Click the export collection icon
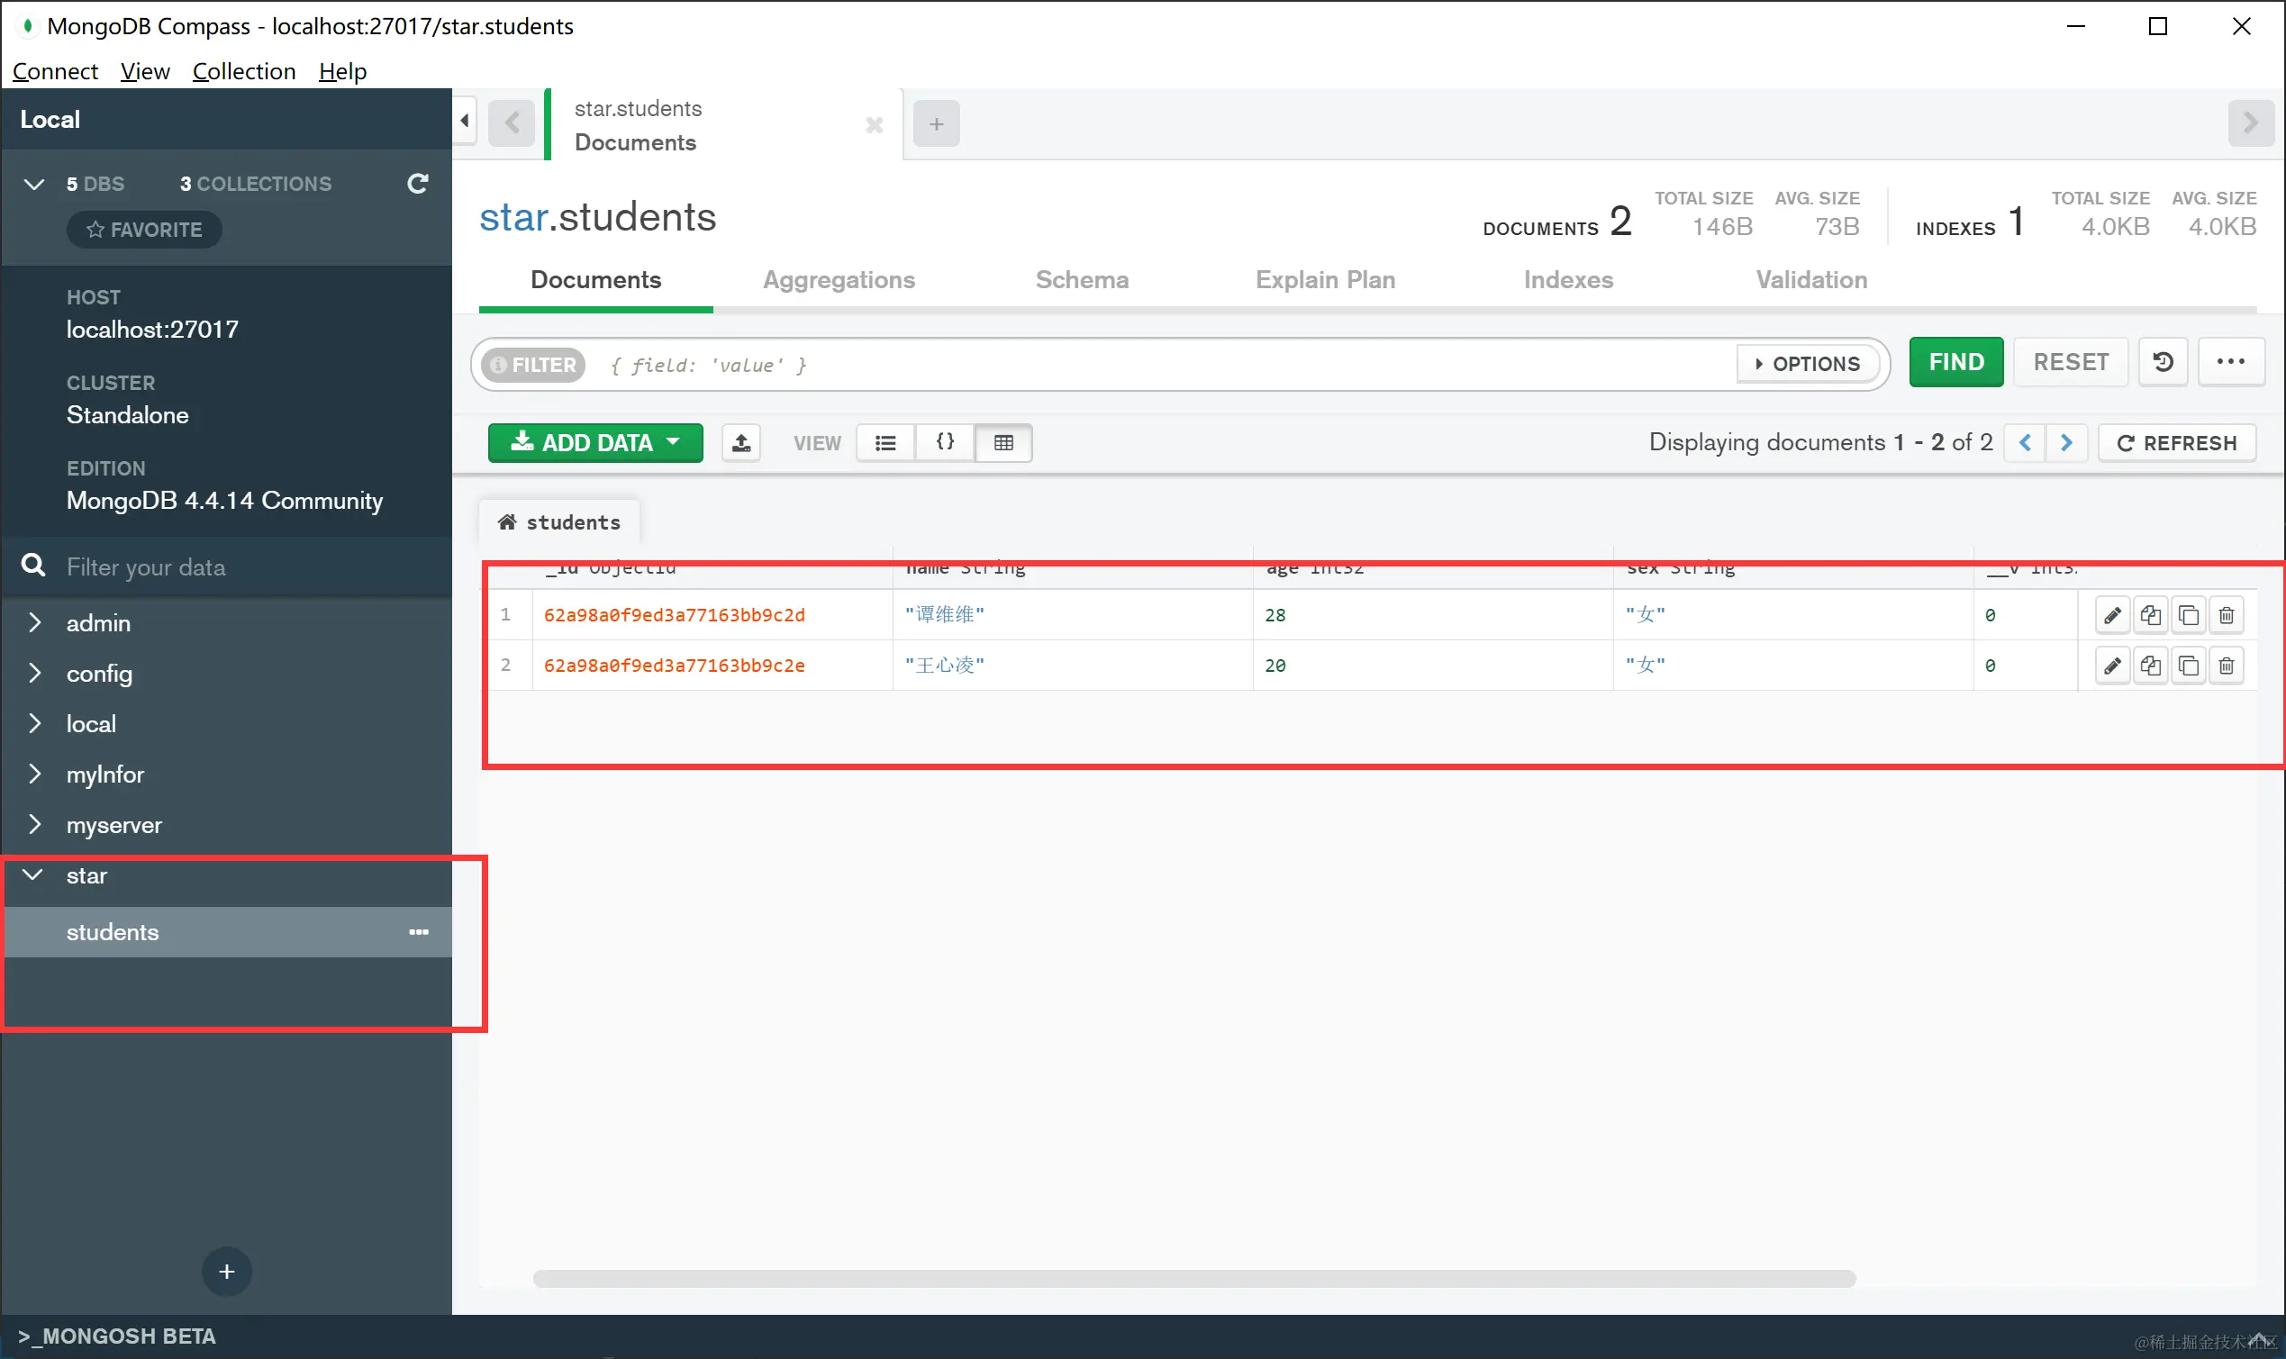This screenshot has width=2286, height=1359. point(741,443)
